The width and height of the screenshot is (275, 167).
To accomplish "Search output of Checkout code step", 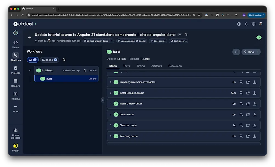I will pos(241,125).
